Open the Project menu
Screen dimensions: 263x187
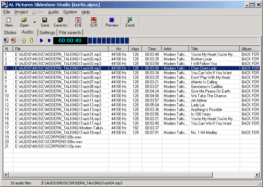tap(21, 12)
